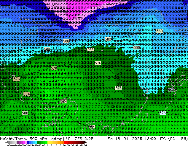Click the 576 label at the far left edge

pyautogui.click(x=17, y=79)
